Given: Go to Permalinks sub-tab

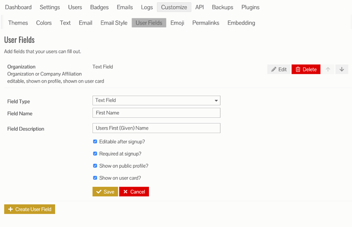Looking at the screenshot, I should [x=206, y=23].
